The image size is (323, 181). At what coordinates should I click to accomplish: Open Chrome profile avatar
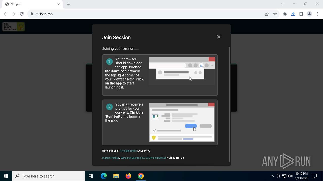pos(309,14)
